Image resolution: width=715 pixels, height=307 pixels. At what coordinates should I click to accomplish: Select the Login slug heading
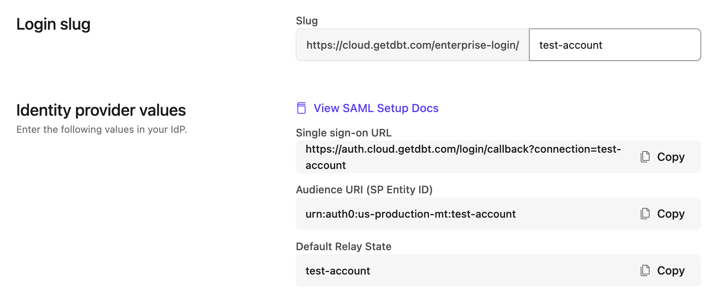coord(53,24)
